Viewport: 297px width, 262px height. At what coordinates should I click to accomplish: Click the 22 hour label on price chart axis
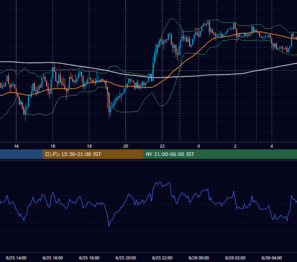coord(162,146)
